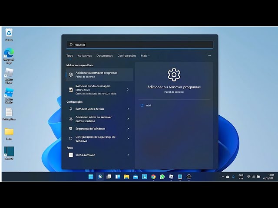This screenshot has height=208, width=278.
Task: Open best match Adicionar ou remover programas
Action: coord(99,75)
